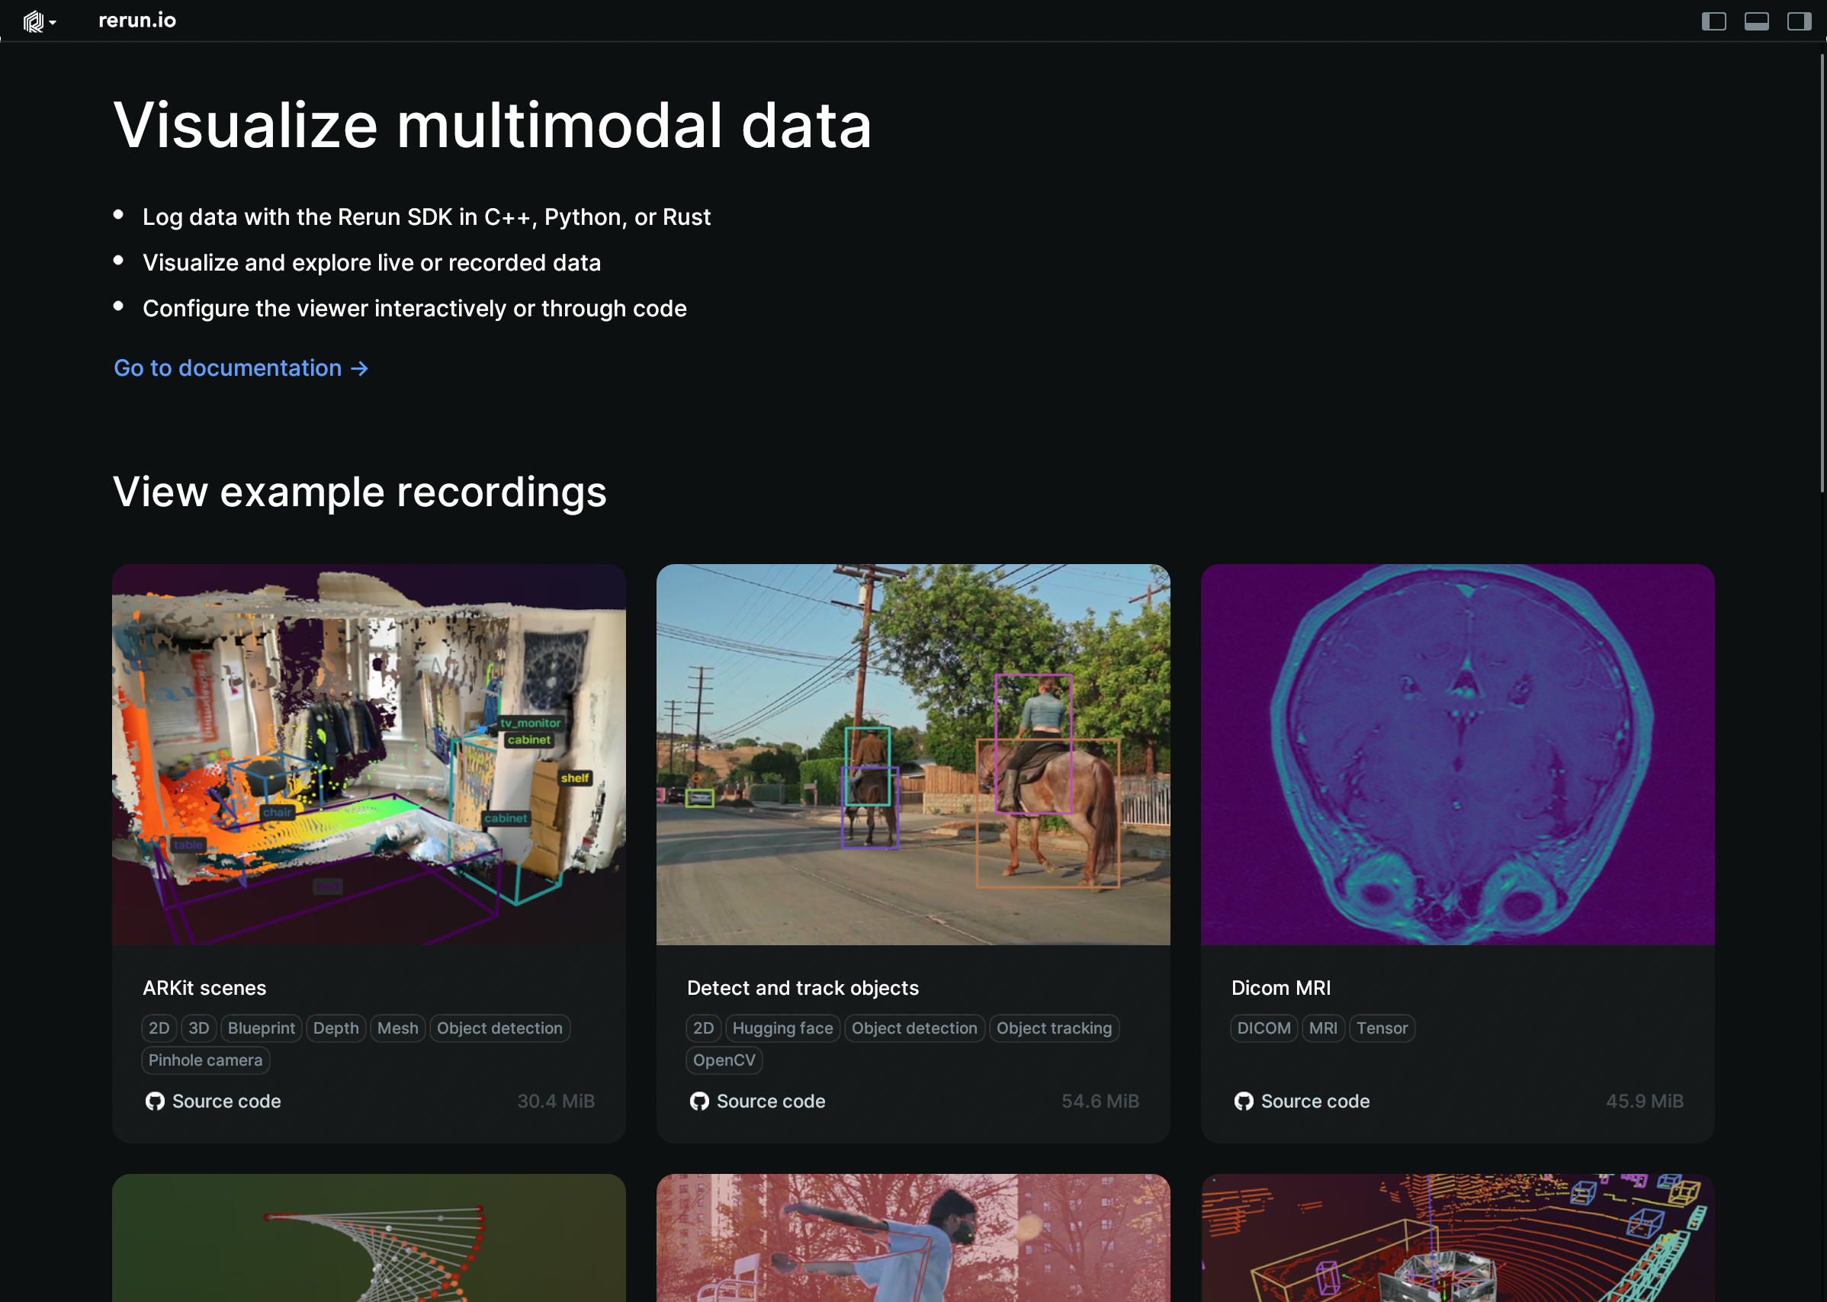The width and height of the screenshot is (1827, 1302).
Task: Open the Dicom MRI thumbnail
Action: click(x=1457, y=755)
